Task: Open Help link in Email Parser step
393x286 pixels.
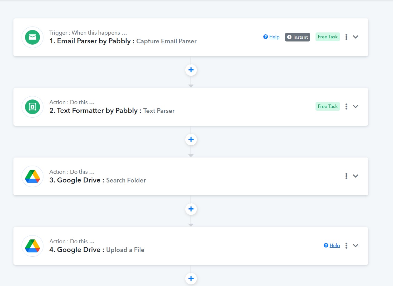Action: [271, 37]
